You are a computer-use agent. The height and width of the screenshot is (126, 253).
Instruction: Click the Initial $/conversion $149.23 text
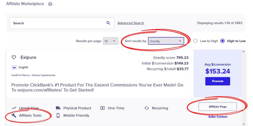coord(165,63)
